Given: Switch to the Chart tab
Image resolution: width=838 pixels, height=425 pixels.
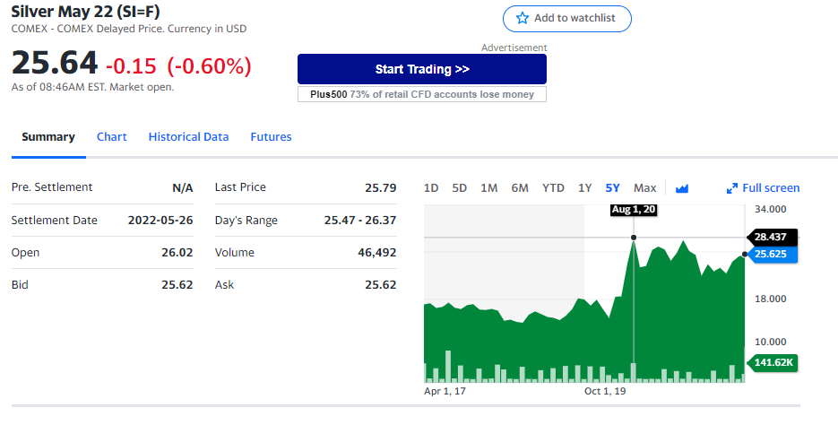Looking at the screenshot, I should (x=112, y=137).
